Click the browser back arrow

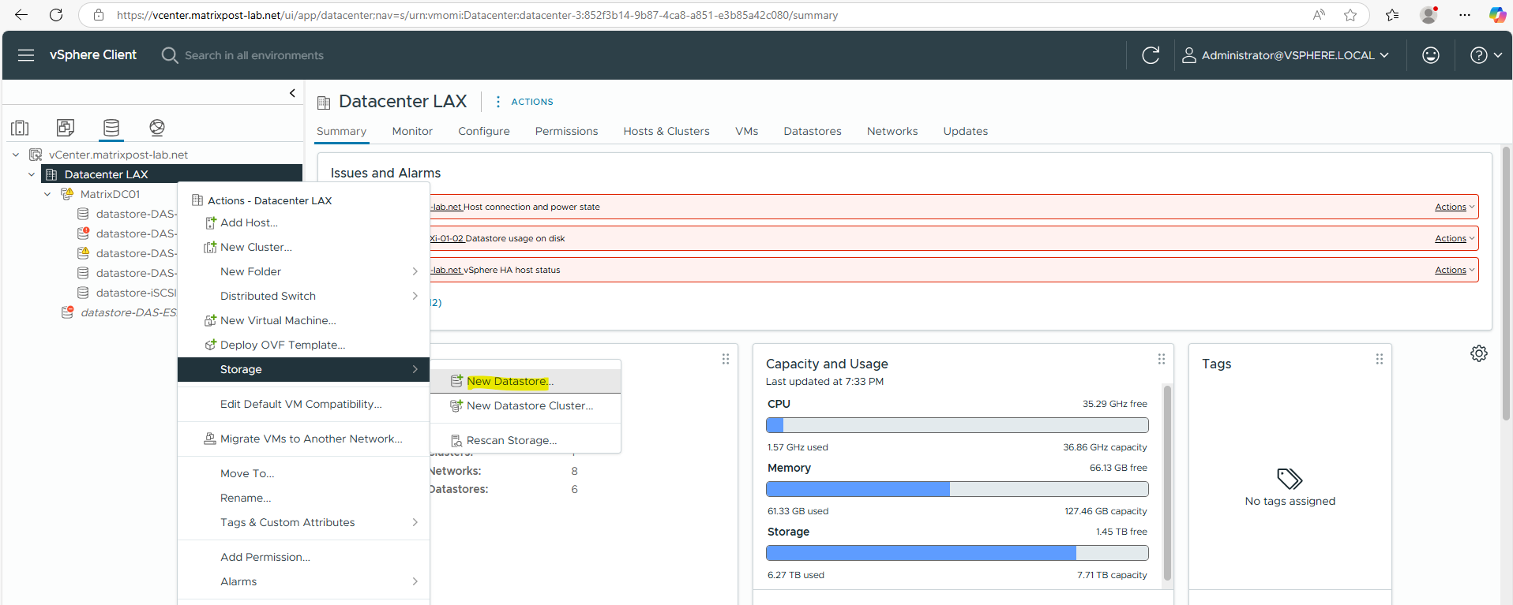(21, 15)
